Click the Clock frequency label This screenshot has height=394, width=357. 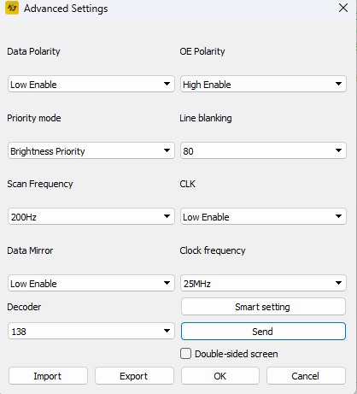click(213, 250)
